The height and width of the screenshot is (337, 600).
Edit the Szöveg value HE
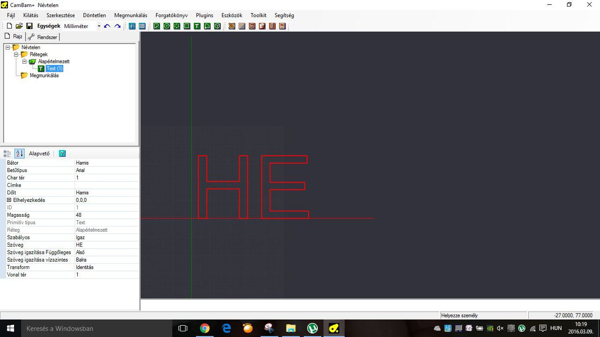(x=107, y=245)
